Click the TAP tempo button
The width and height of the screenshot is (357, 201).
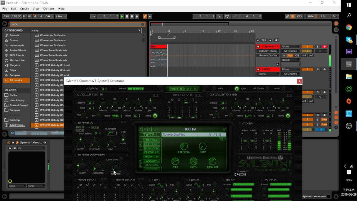[x=6, y=16]
